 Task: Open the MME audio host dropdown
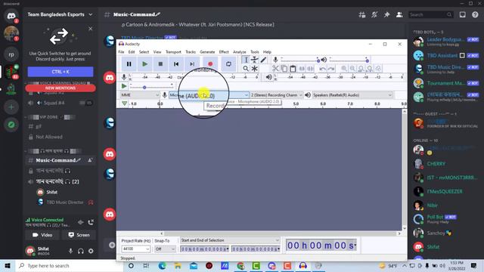click(x=140, y=95)
